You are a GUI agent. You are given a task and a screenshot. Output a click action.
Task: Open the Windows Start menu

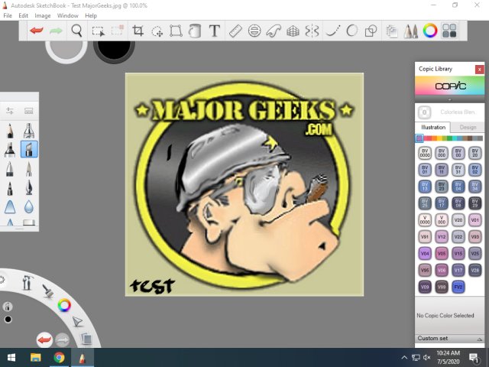[11, 358]
